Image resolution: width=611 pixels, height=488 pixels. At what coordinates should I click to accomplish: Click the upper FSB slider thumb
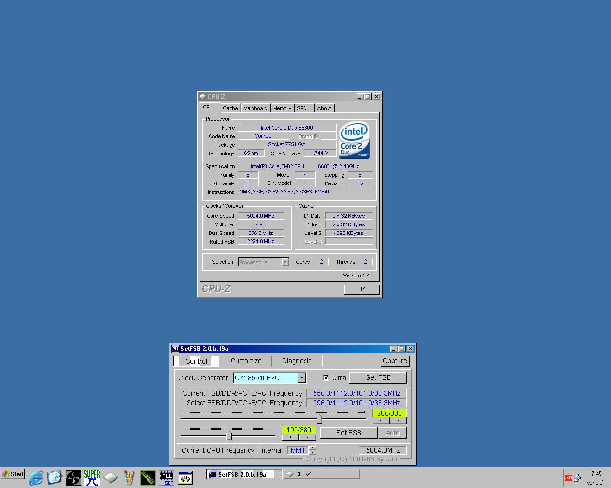pos(319,418)
